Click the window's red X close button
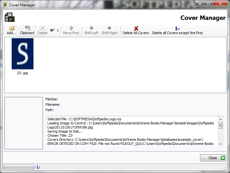This screenshot has height=173, width=230. 220,3
